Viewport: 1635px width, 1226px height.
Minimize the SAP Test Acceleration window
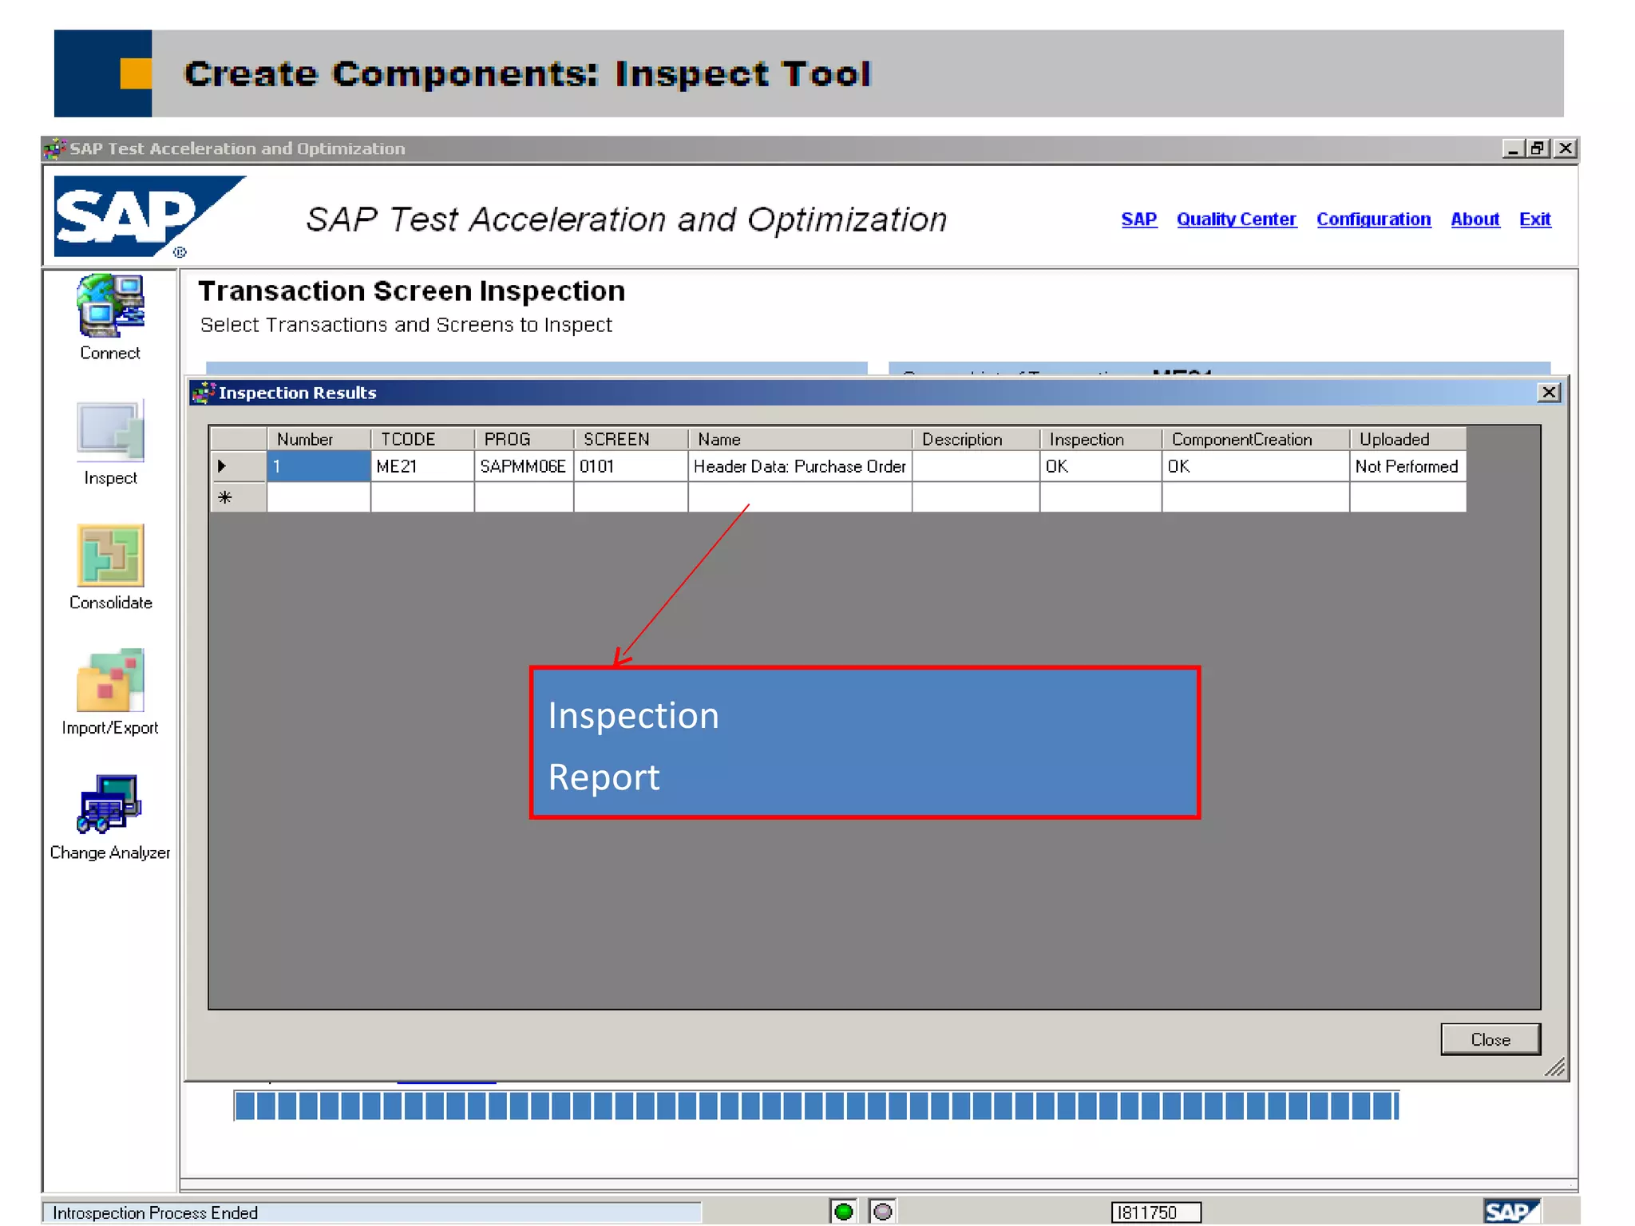1513,148
